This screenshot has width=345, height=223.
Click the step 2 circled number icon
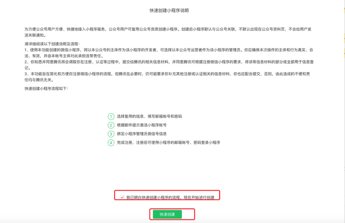[x=111, y=125]
